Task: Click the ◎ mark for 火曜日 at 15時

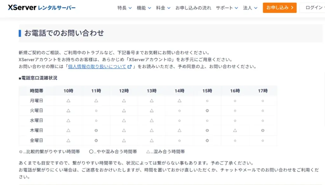Action: click(x=207, y=111)
